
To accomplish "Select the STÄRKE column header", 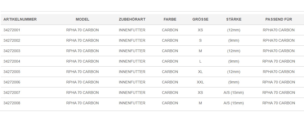I will [234, 19].
